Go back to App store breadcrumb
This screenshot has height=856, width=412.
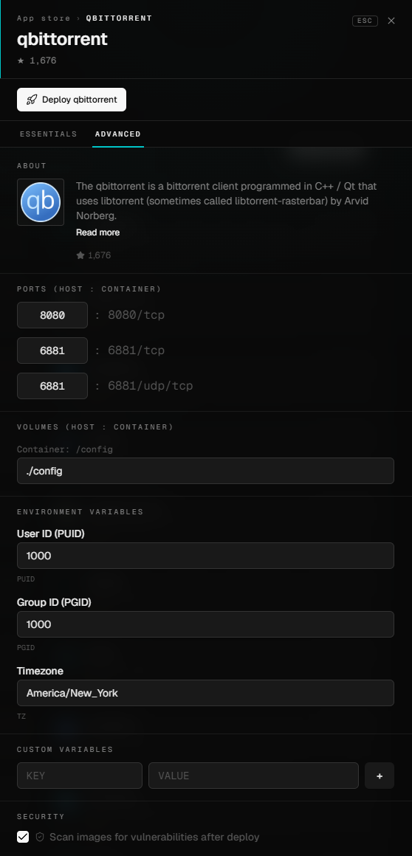[x=44, y=18]
